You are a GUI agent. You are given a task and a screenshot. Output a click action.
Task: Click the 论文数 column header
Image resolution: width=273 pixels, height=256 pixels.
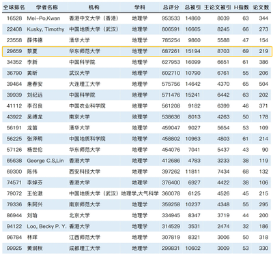pos(261,7)
